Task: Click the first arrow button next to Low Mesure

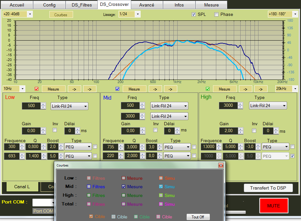Action: click(74, 89)
